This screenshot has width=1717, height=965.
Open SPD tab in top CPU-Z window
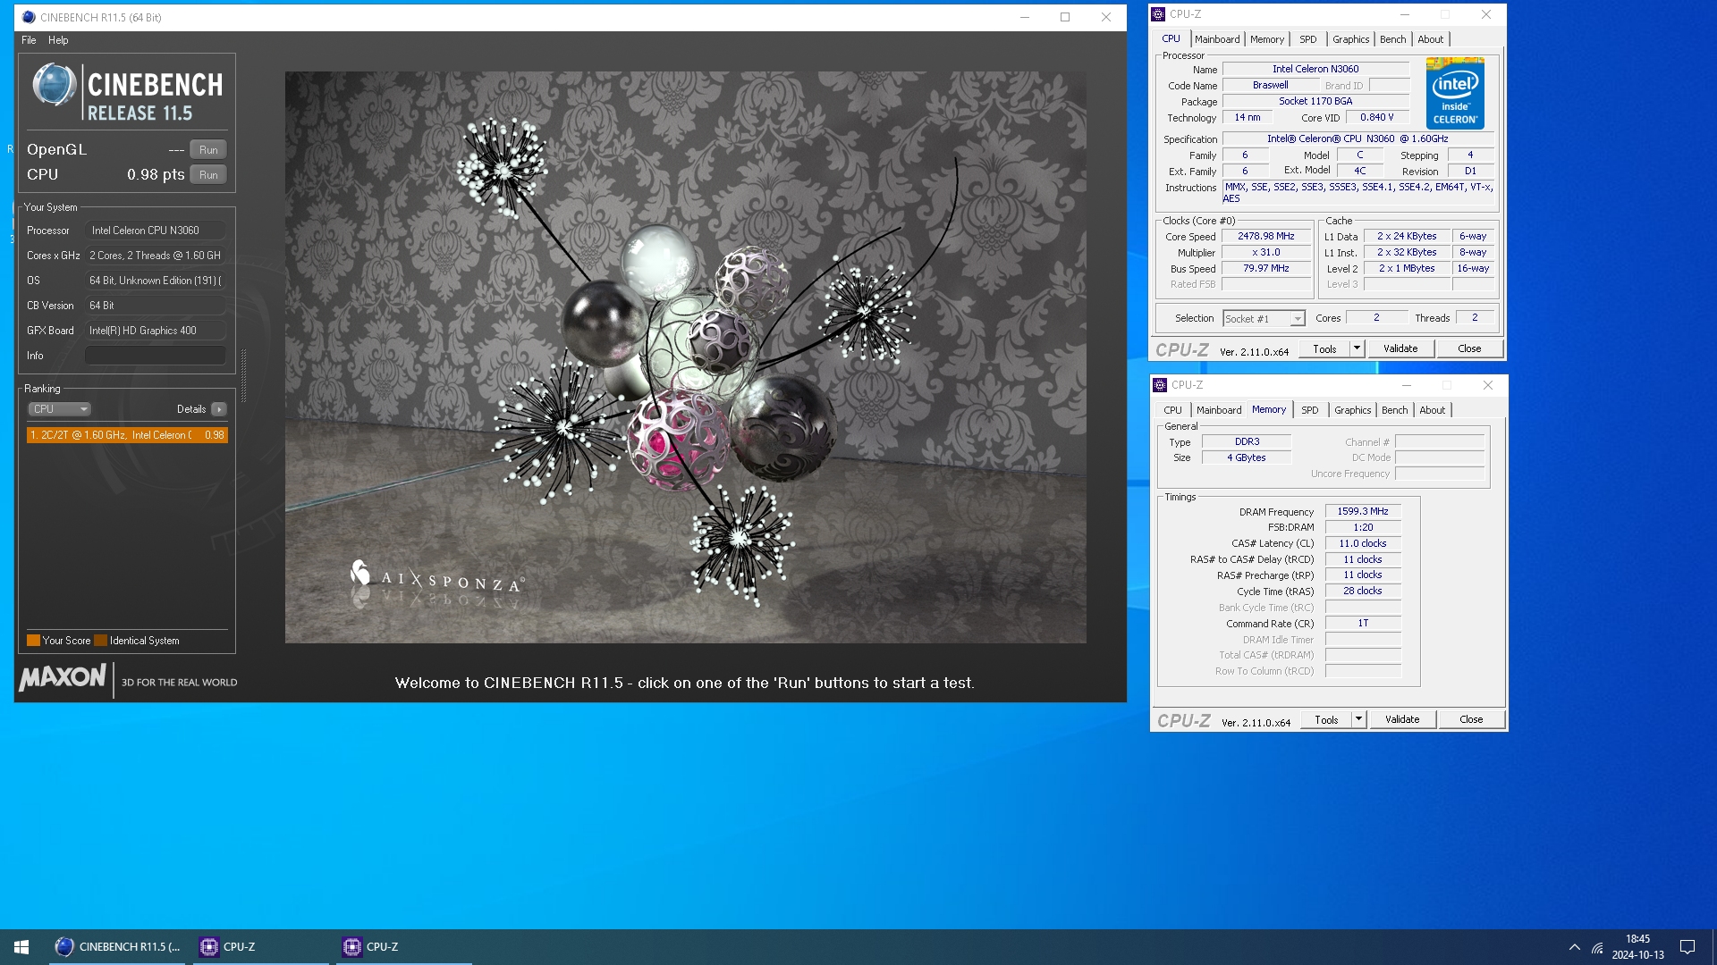point(1308,39)
